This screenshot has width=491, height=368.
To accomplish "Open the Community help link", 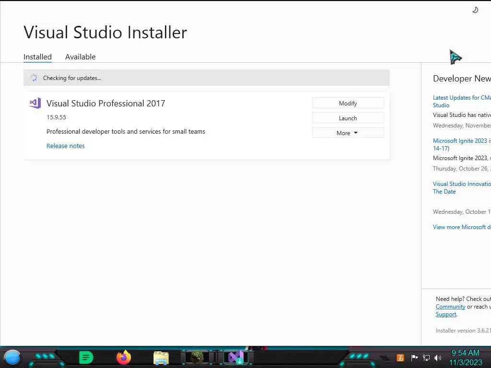I will coord(450,307).
